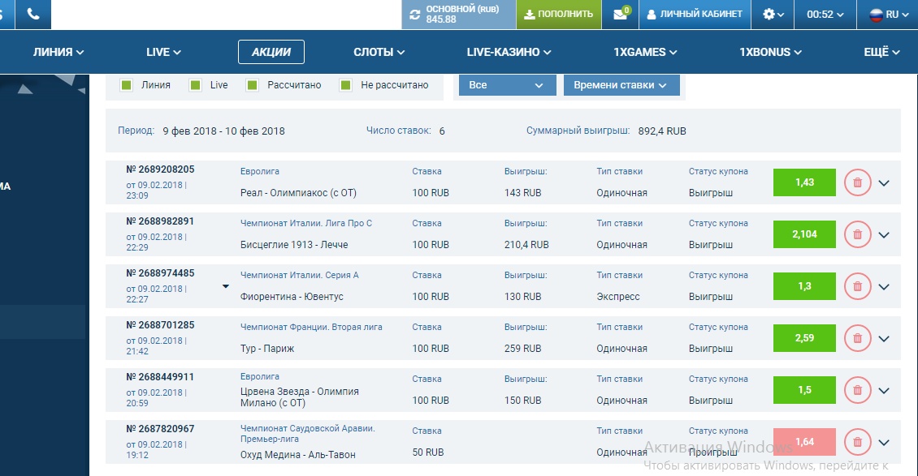Click the ПОПОЛНИТЬ deposit button

point(558,15)
